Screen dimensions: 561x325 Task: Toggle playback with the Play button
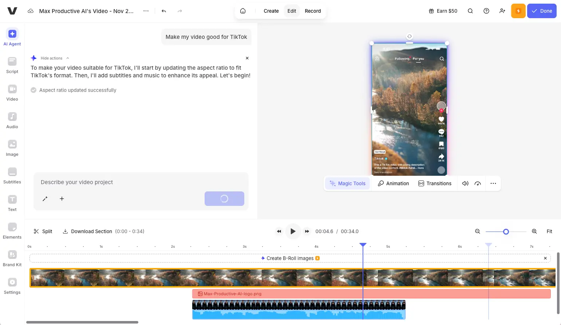(293, 231)
